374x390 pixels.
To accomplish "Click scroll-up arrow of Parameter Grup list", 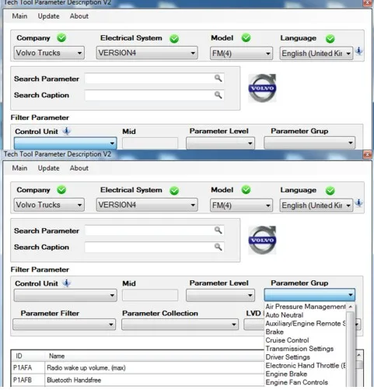I will point(351,307).
